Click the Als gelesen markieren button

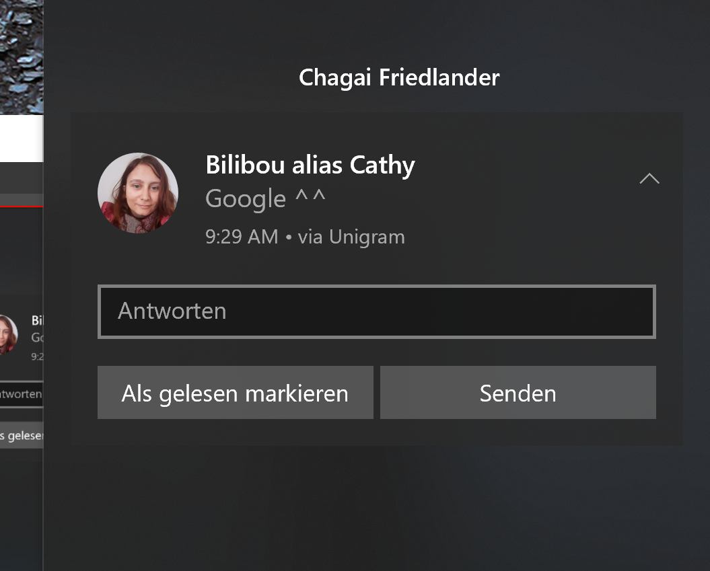[x=236, y=392]
